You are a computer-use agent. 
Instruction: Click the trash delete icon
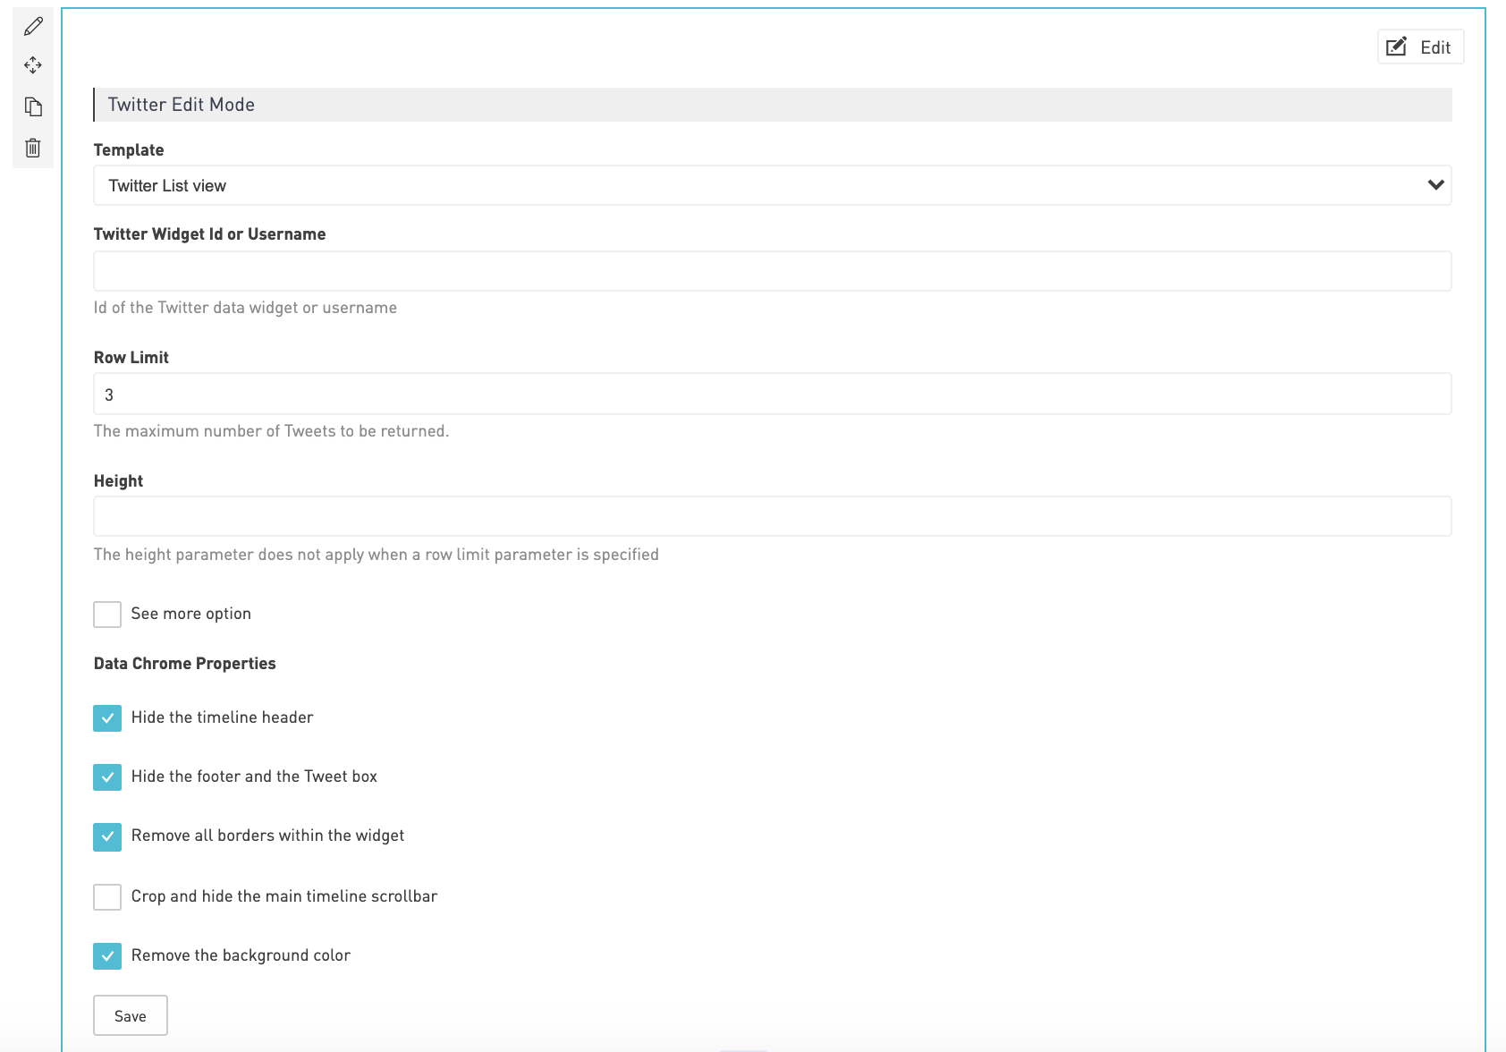coord(33,148)
